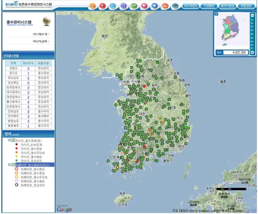The image size is (258, 214).
Task: Click the green refresh map icon
Action: (x=134, y=6)
